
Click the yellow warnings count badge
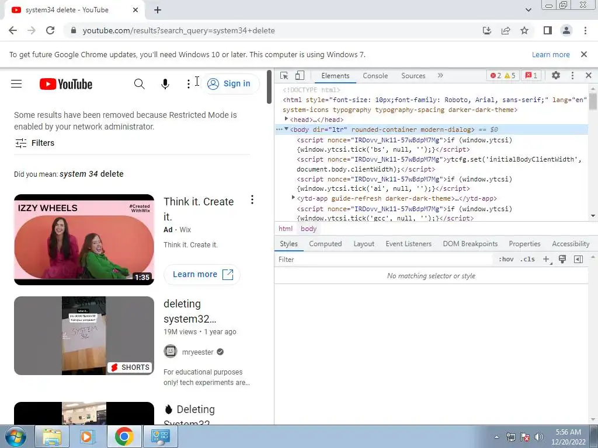510,75
